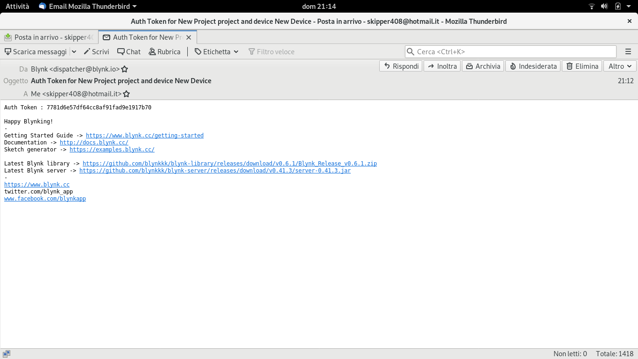Click the sender Blynk dispatcher address

tap(75, 69)
